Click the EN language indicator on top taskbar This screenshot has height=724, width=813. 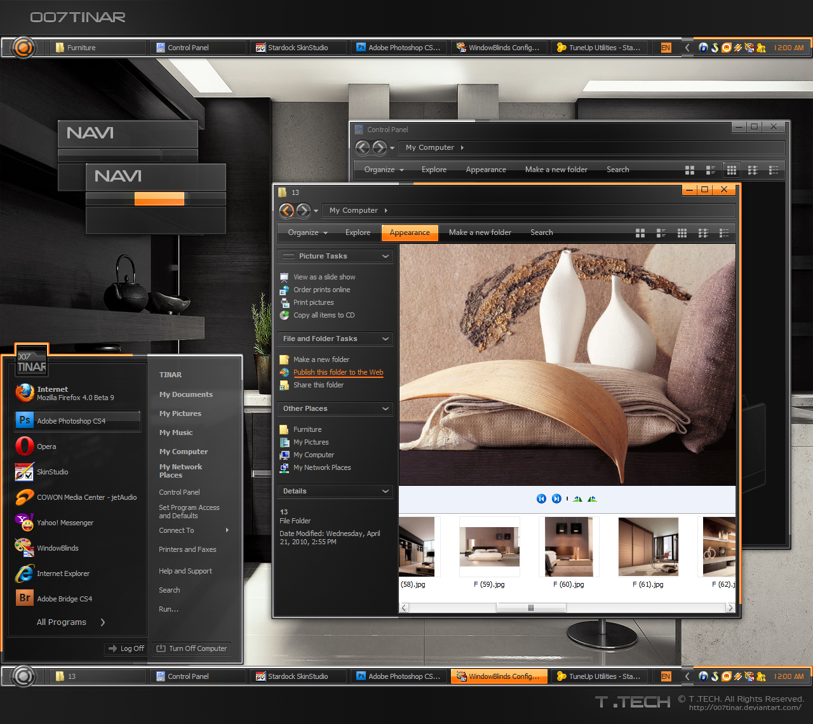[x=666, y=48]
